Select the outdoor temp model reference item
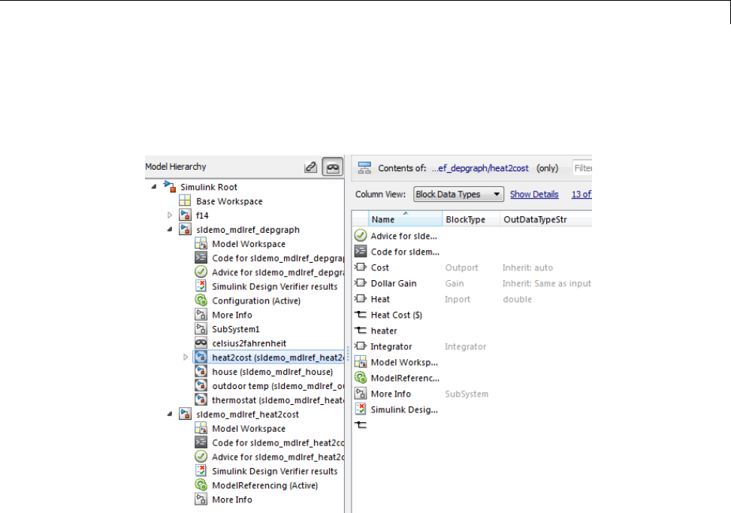The image size is (731, 513). (x=278, y=386)
